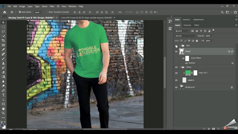
Task: Select the Eraser tool
Action: click(3, 72)
